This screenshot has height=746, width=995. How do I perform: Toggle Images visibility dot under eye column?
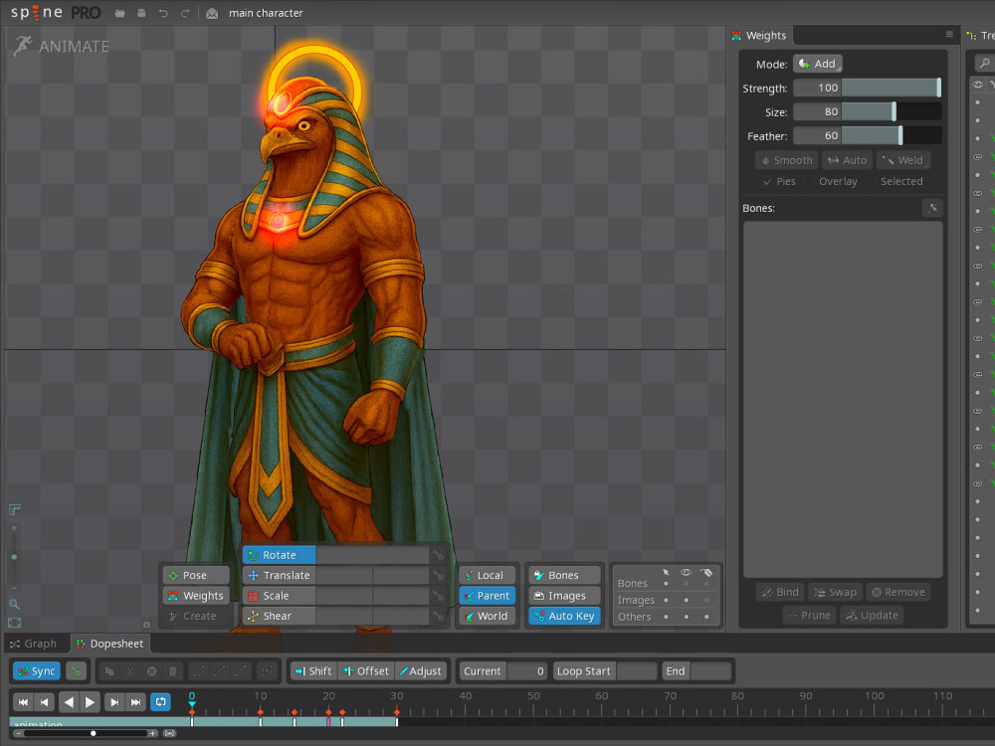point(686,600)
